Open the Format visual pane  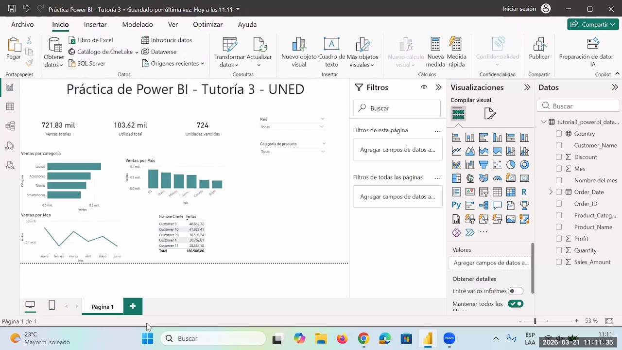click(x=490, y=114)
